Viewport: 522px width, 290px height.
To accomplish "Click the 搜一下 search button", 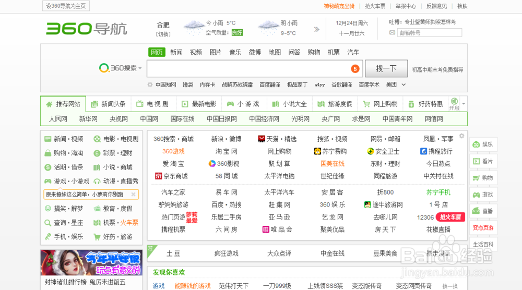I will 386,68.
